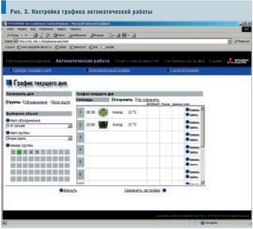The image size is (253, 229).
Task: Open the Еженедельный график link
Action: (x=104, y=70)
